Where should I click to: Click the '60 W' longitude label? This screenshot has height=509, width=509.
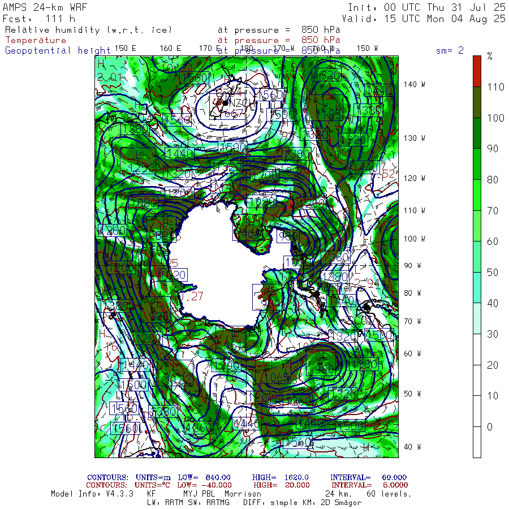coord(412,353)
